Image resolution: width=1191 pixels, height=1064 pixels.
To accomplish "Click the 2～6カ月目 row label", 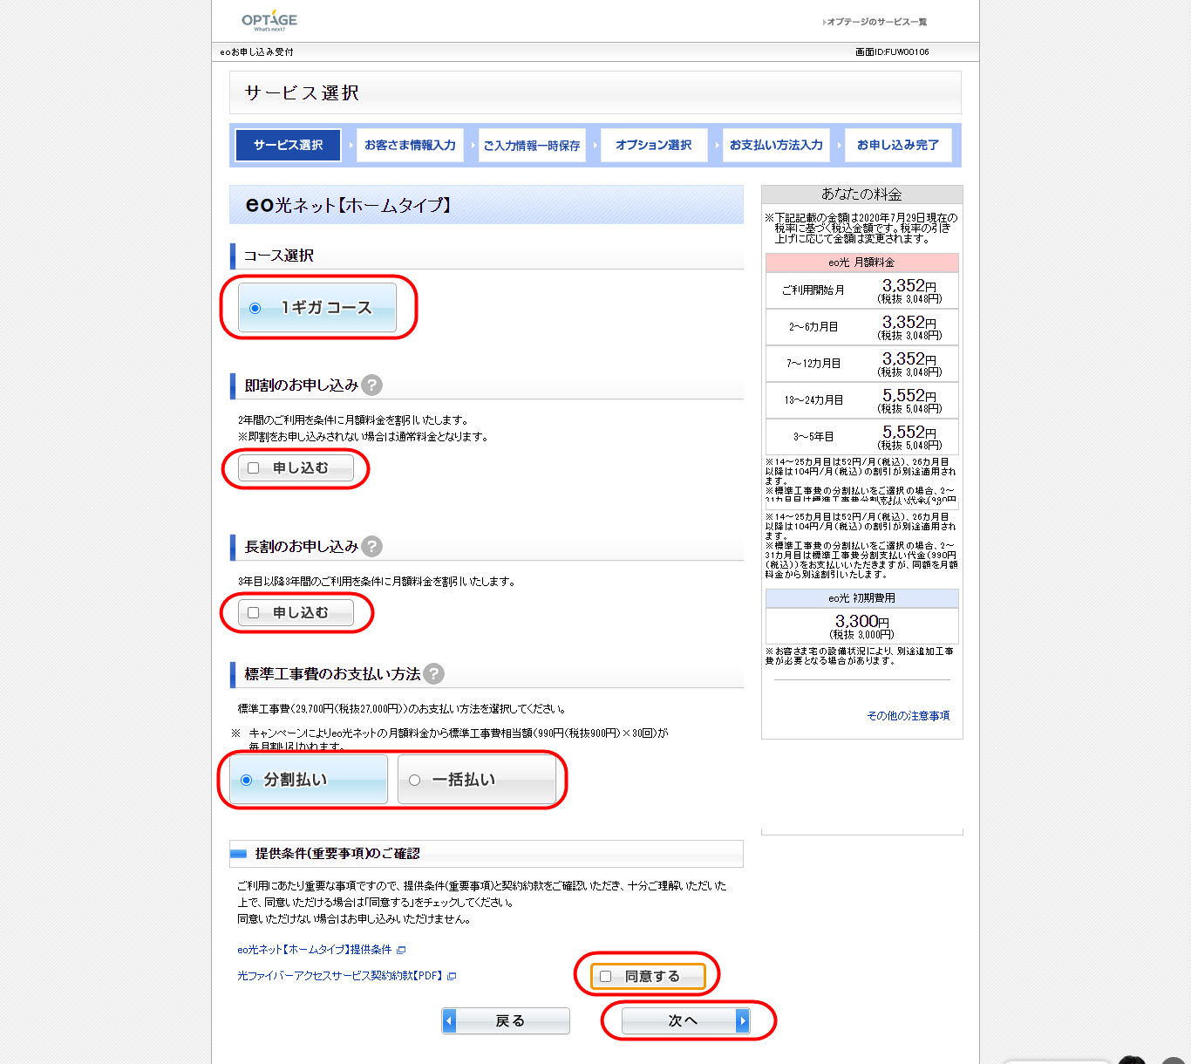I will pyautogui.click(x=813, y=327).
